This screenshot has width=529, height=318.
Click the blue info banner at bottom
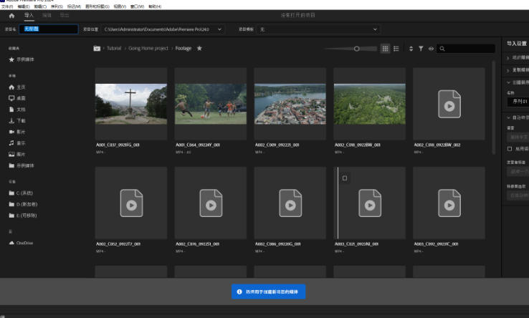[269, 291]
